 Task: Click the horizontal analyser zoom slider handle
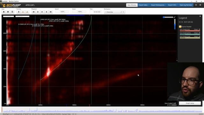pos(164,17)
